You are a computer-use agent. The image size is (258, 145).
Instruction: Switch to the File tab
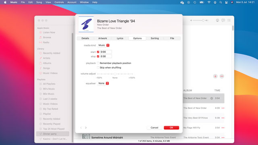(172, 38)
